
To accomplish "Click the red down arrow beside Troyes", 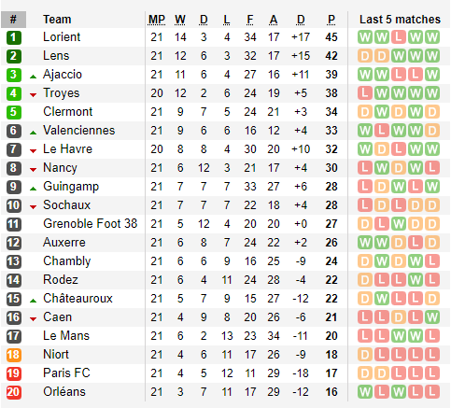I will click(x=33, y=95).
